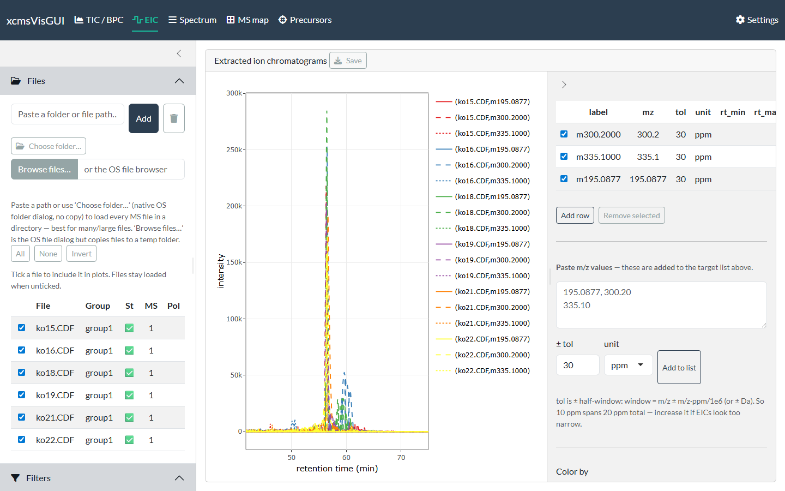
Task: Click the green status icon for ko18.CDF
Action: [129, 373]
